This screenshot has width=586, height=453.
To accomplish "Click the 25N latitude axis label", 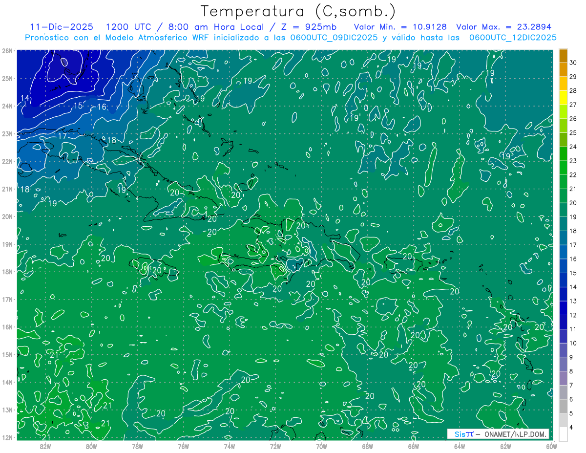I will click(7, 78).
